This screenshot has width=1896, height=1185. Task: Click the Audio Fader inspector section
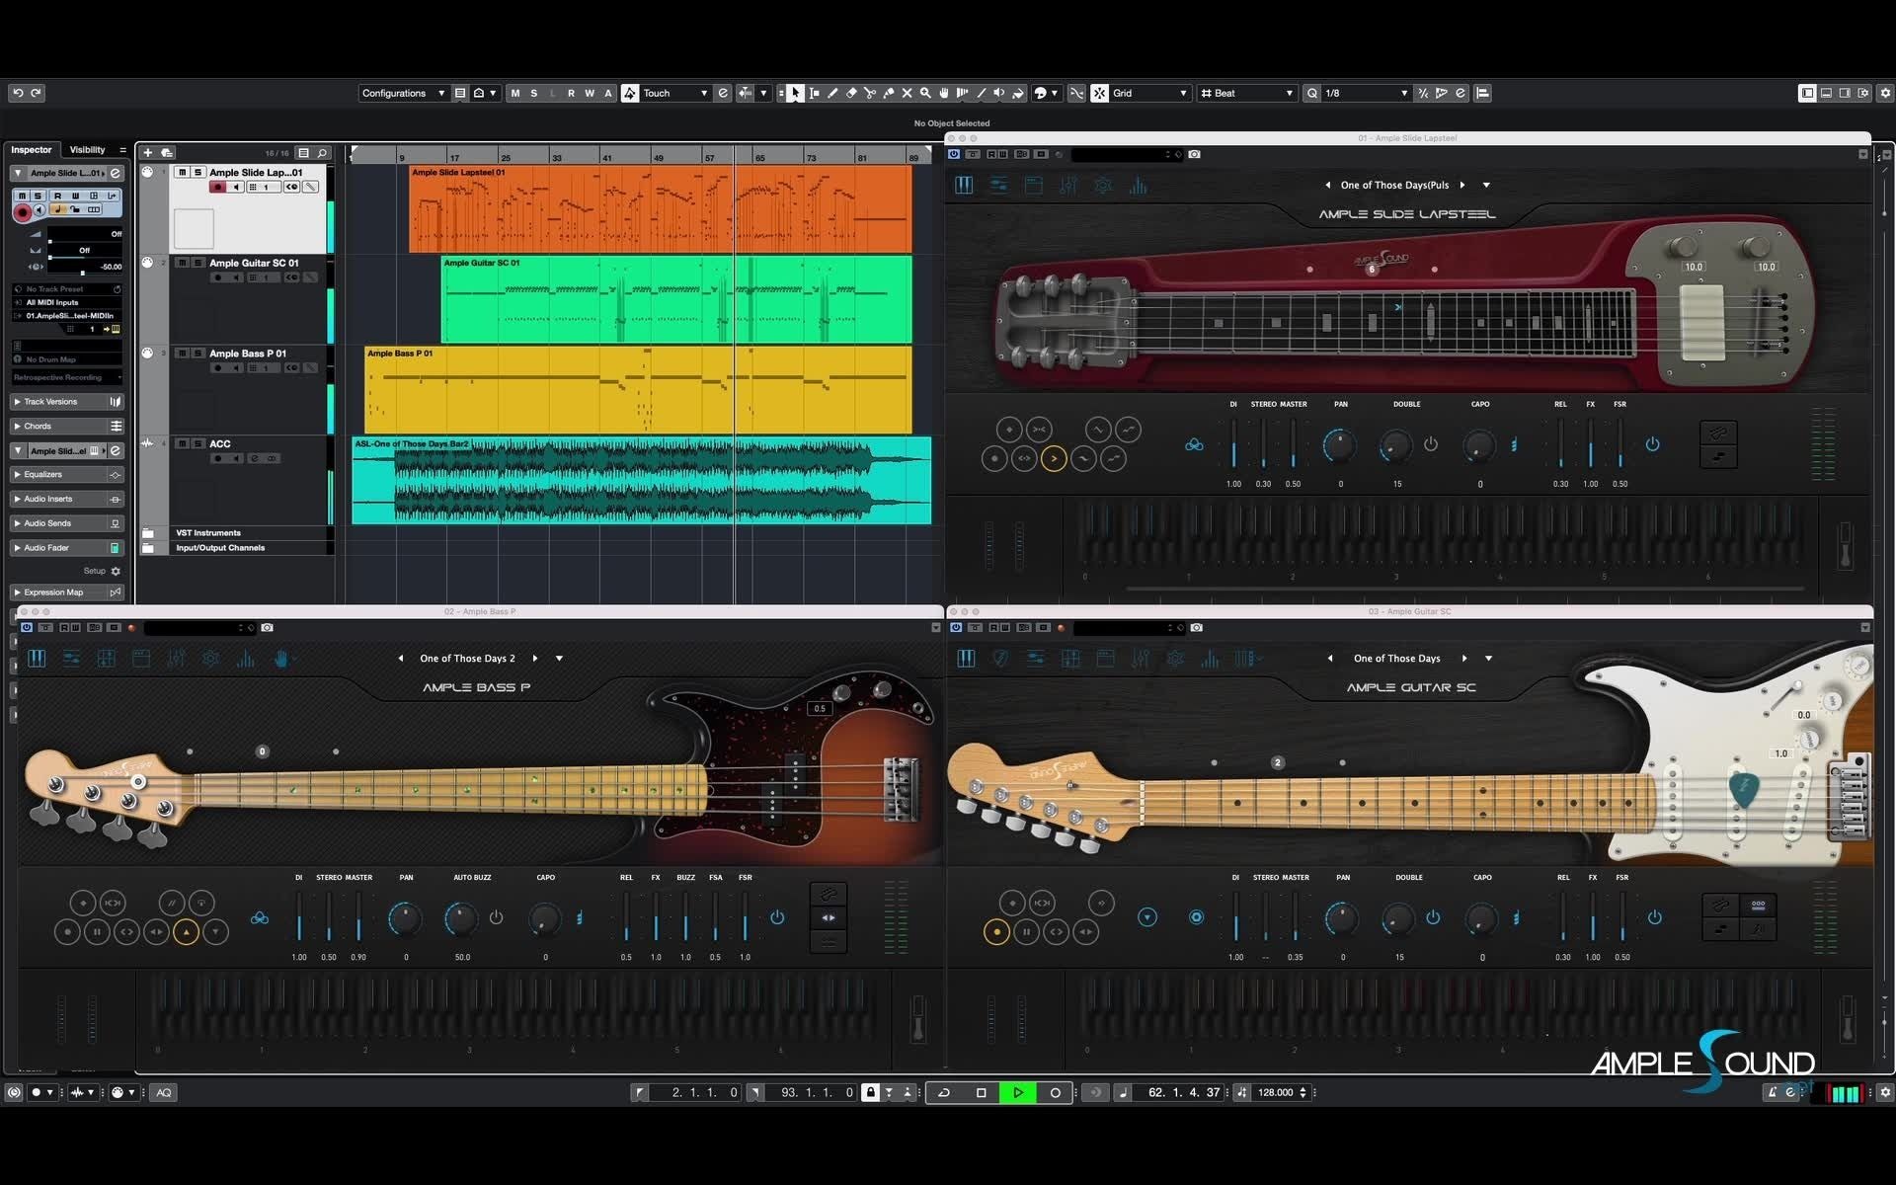point(67,548)
